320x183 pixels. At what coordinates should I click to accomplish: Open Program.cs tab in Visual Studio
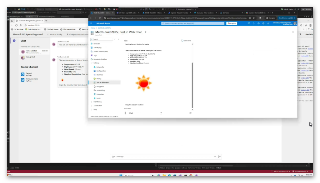tap(65, 17)
